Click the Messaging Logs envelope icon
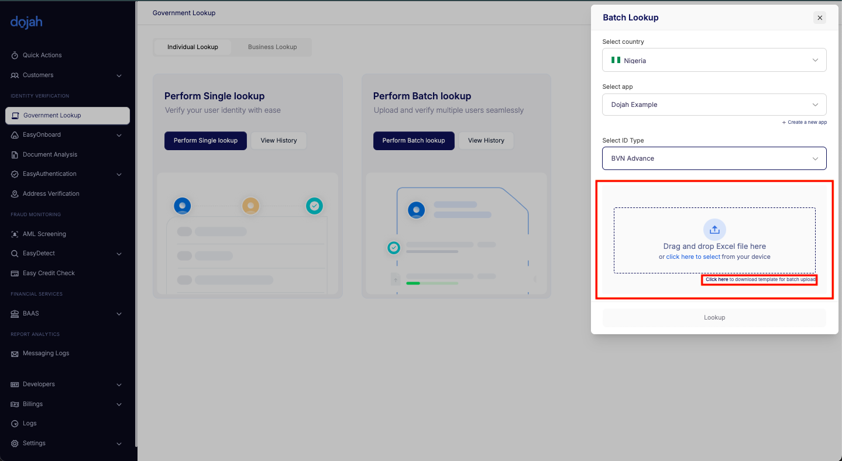Image resolution: width=842 pixels, height=461 pixels. click(15, 353)
